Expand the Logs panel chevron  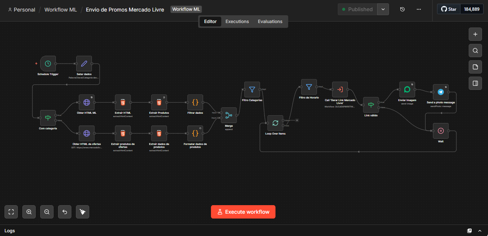pos(480,231)
